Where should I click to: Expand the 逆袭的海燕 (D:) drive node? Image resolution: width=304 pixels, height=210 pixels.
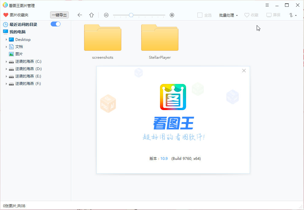pos(6,69)
